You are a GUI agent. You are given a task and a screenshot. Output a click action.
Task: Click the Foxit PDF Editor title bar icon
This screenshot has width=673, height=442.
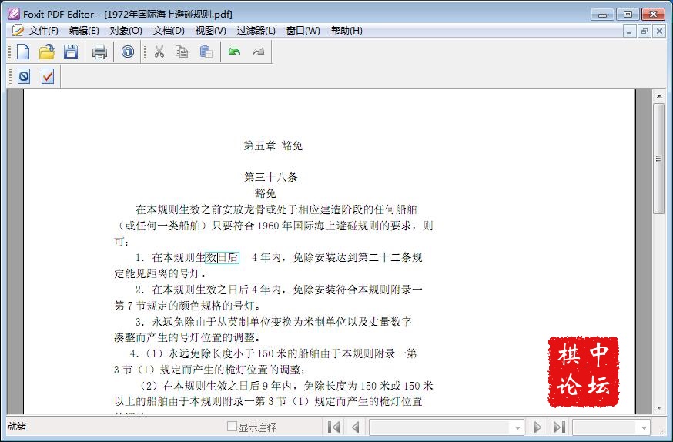pos(13,14)
